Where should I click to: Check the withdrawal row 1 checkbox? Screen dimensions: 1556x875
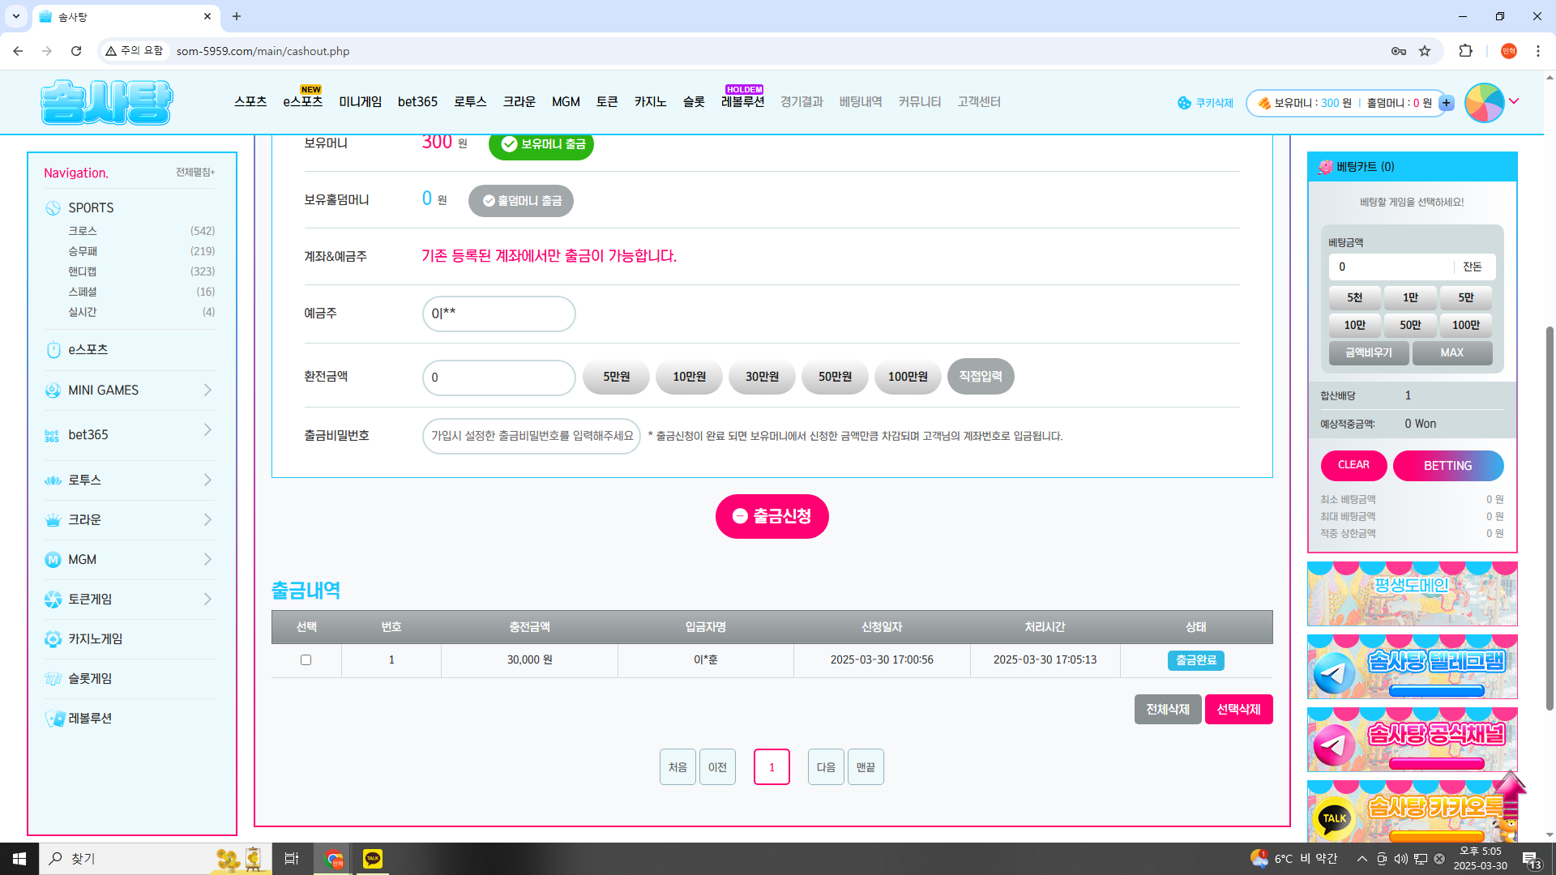point(306,660)
